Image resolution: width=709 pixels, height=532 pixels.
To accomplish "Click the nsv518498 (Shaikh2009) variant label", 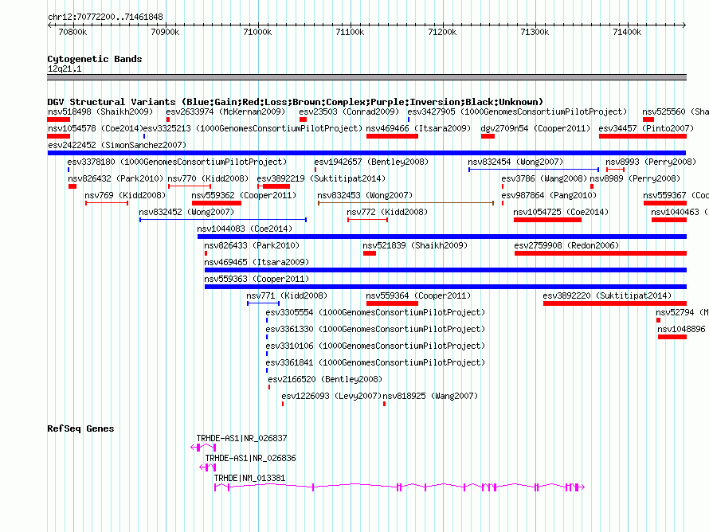I will (x=100, y=111).
